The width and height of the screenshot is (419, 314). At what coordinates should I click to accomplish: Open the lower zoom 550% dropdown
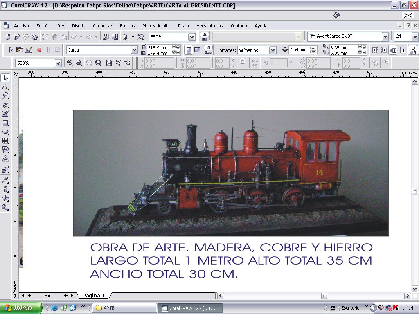click(x=58, y=63)
